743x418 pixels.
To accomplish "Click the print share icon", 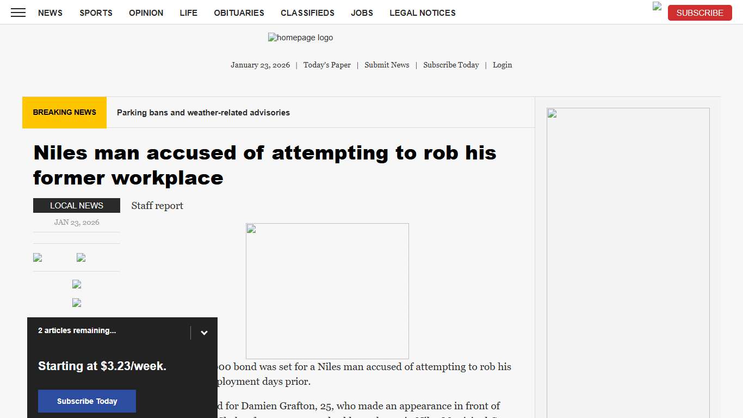I will pos(76,302).
